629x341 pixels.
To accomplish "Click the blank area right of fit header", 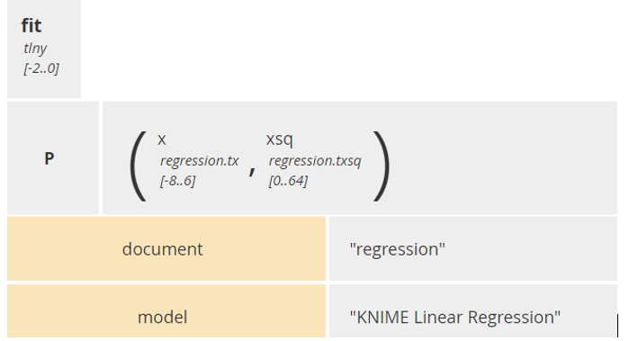I will pos(349,49).
